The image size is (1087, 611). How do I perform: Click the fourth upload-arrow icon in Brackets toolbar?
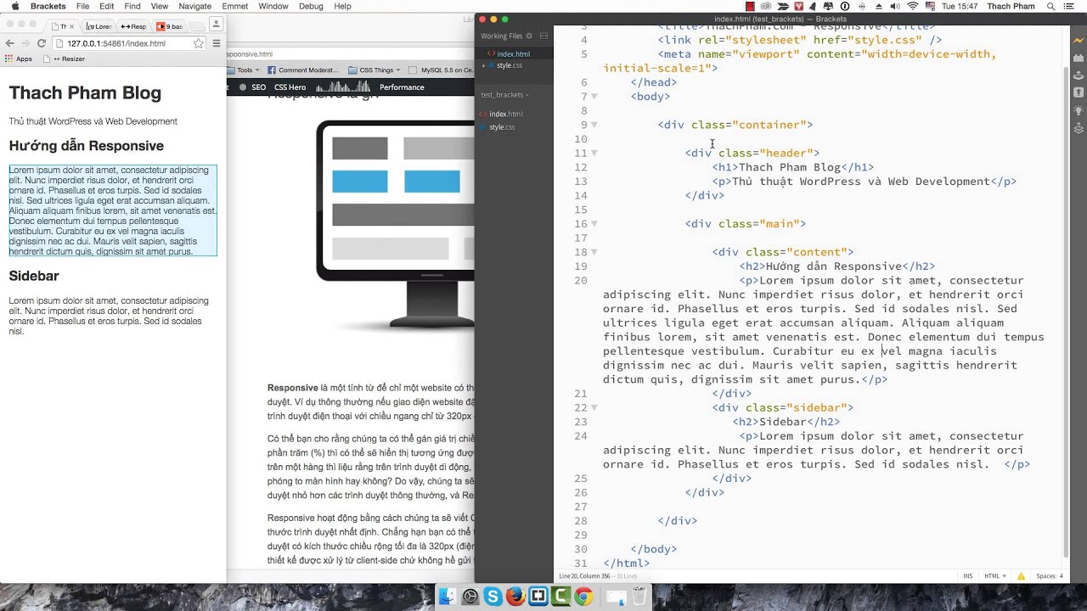tap(1079, 92)
